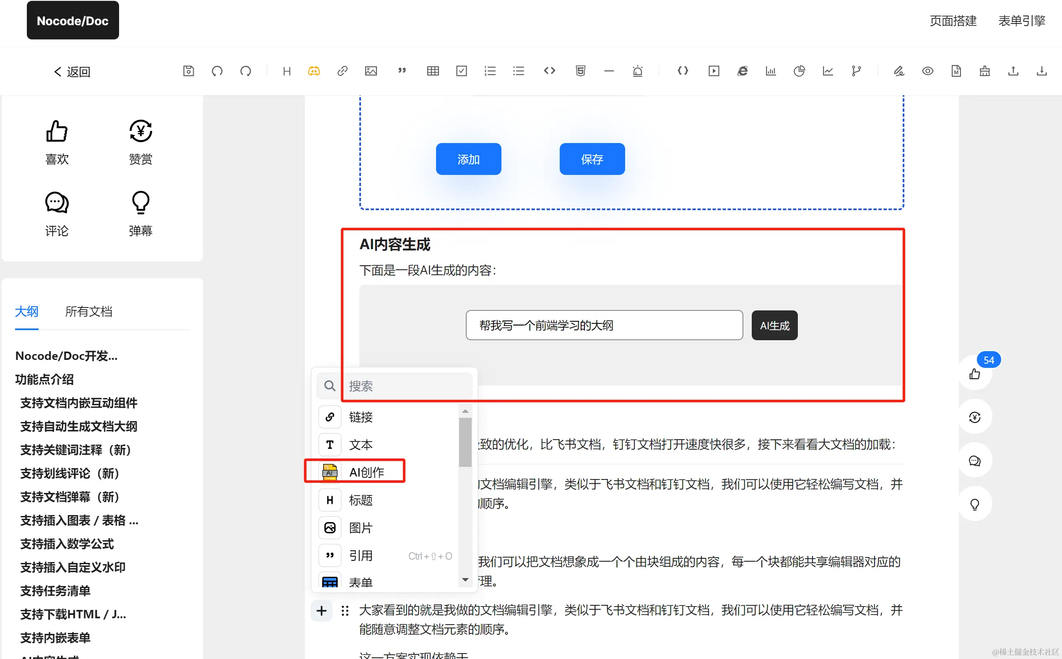Viewport: 1062px width, 659px height.
Task: Insert a table from toolbar
Action: [x=433, y=71]
